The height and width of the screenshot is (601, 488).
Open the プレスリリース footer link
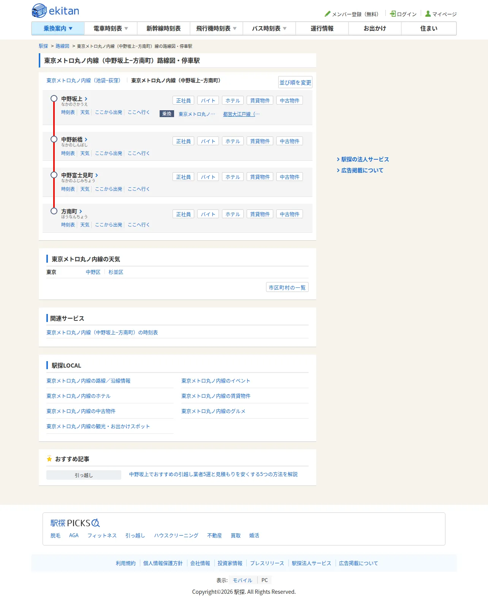(x=267, y=563)
